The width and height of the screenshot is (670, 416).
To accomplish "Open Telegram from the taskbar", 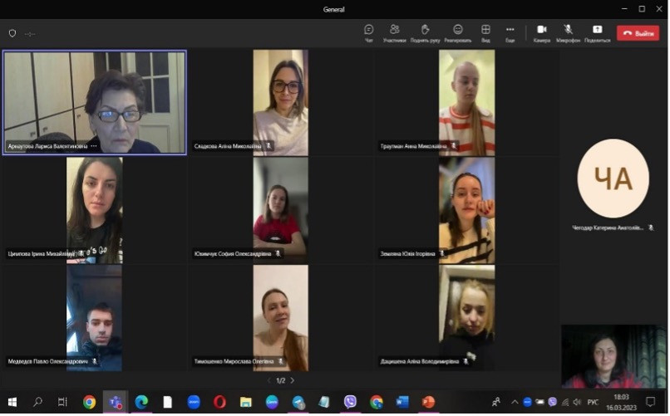I will (x=298, y=402).
